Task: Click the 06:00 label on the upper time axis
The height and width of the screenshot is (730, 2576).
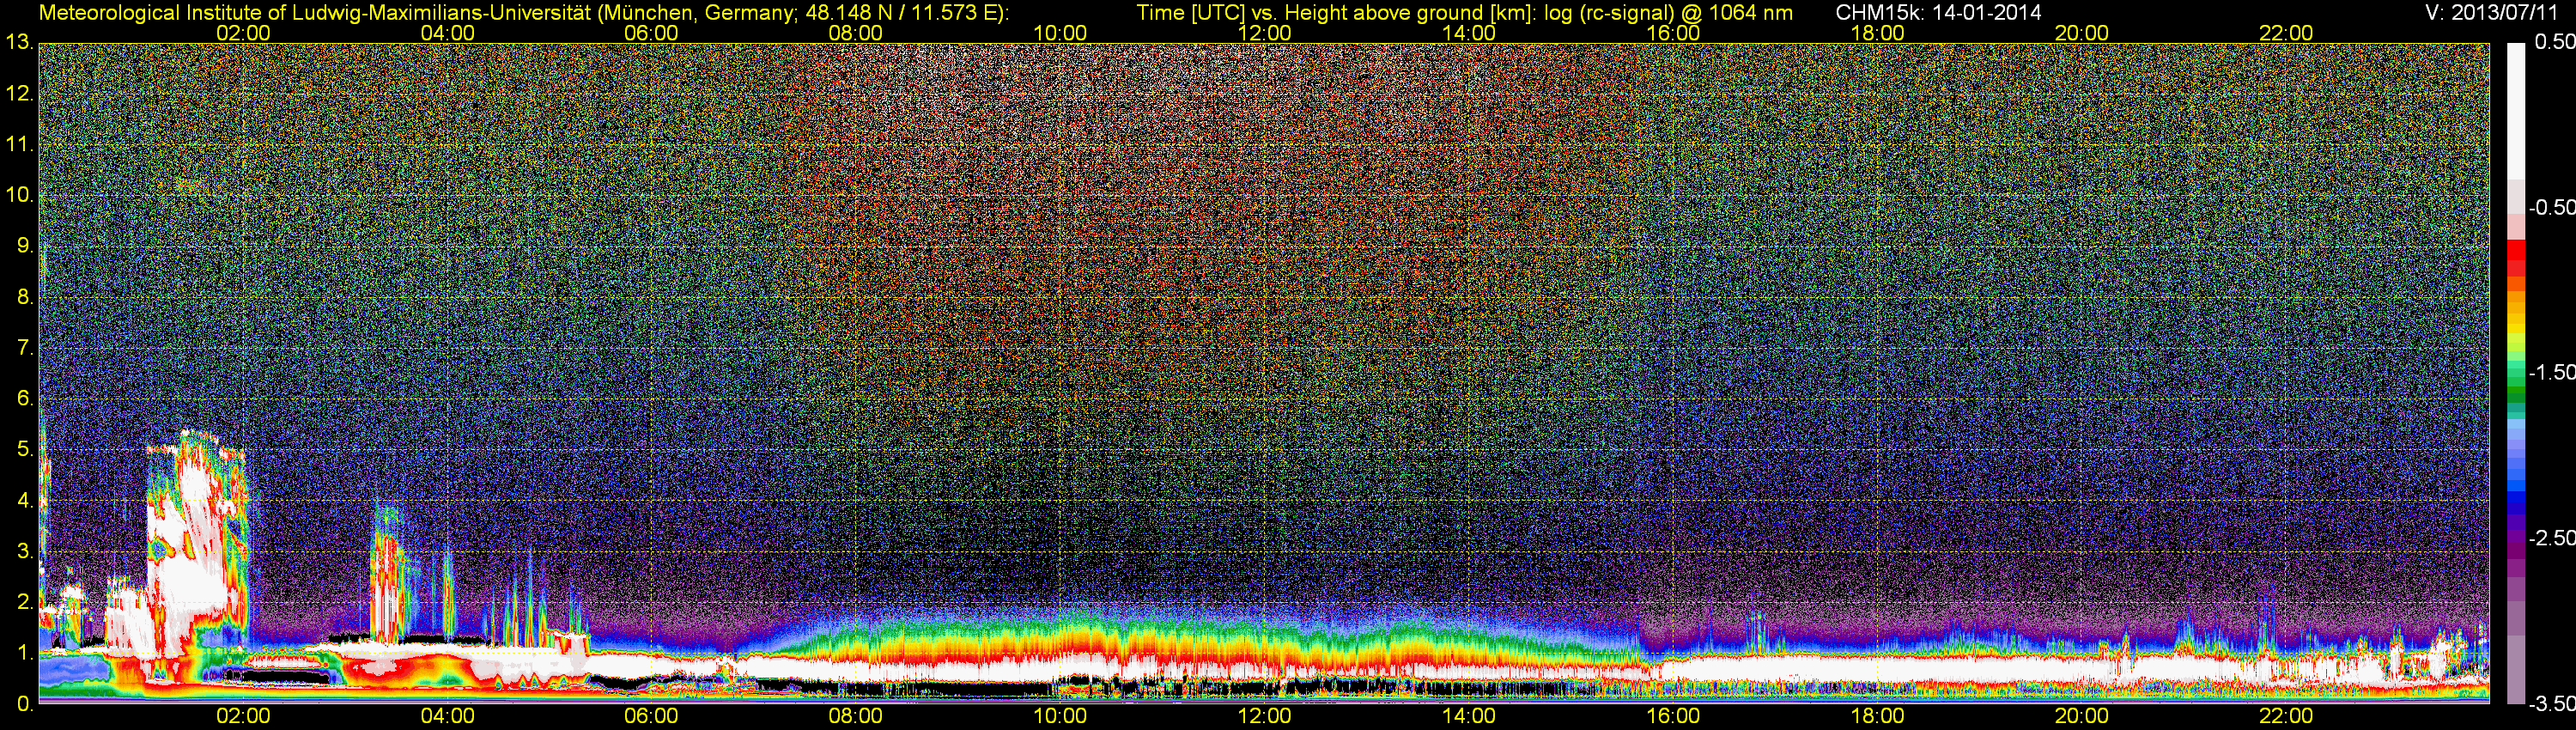Action: pos(651,33)
